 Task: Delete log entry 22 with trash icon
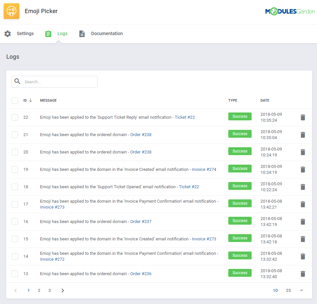pyautogui.click(x=303, y=117)
